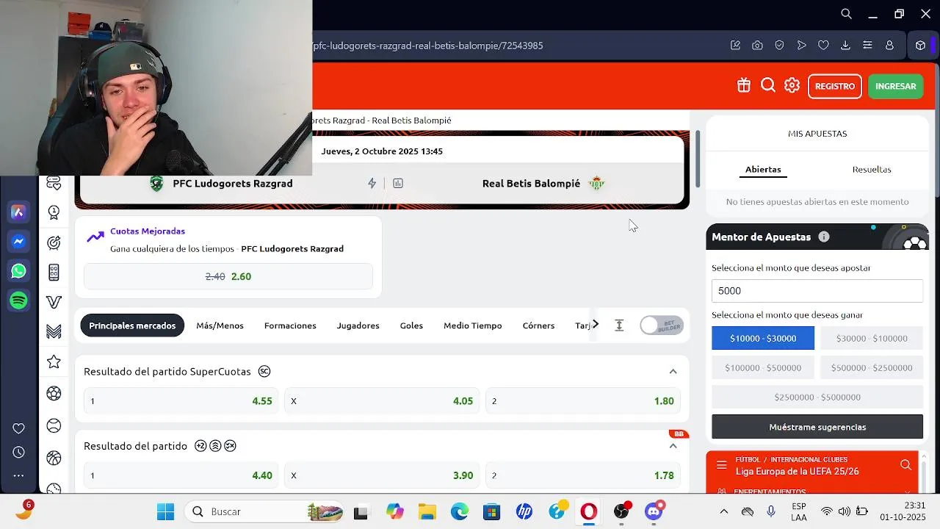Open the three-dot sidebar setup menu
Screen dimensions: 940x529
pos(19,475)
